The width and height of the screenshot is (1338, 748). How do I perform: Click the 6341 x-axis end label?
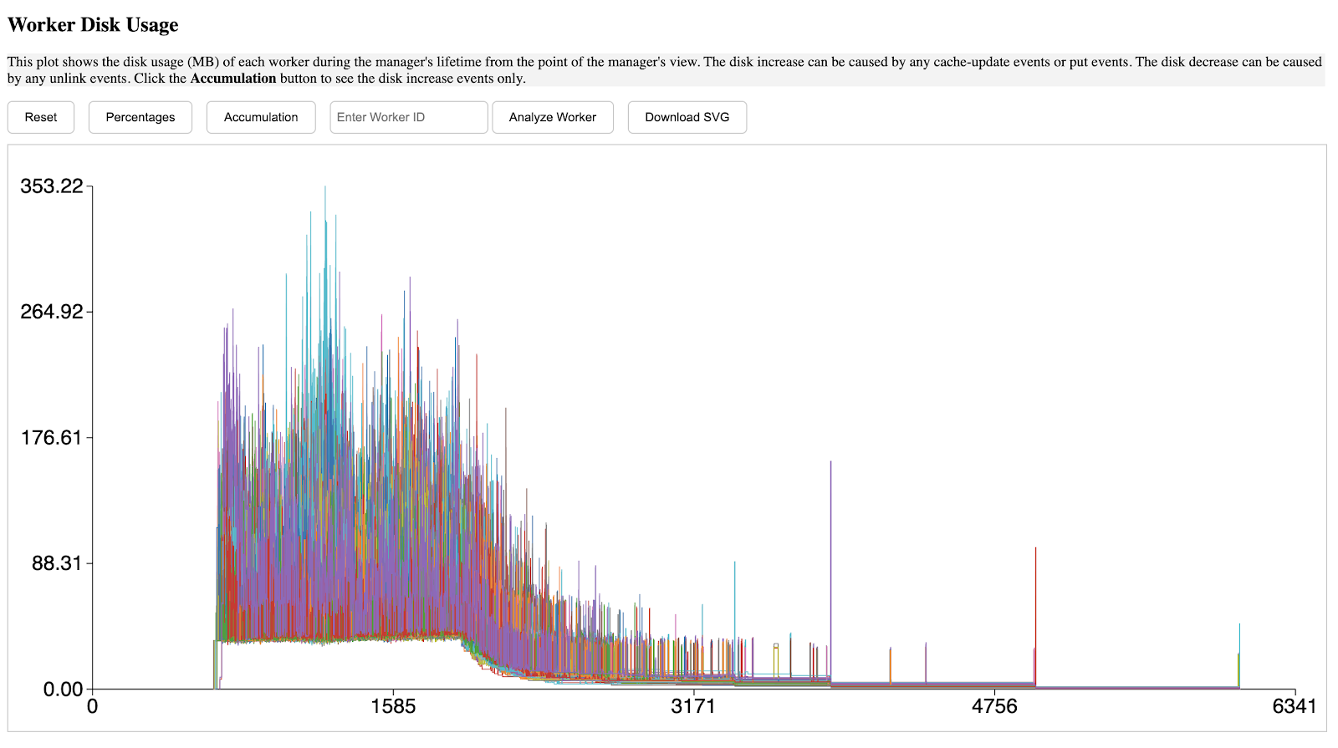pyautogui.click(x=1294, y=707)
